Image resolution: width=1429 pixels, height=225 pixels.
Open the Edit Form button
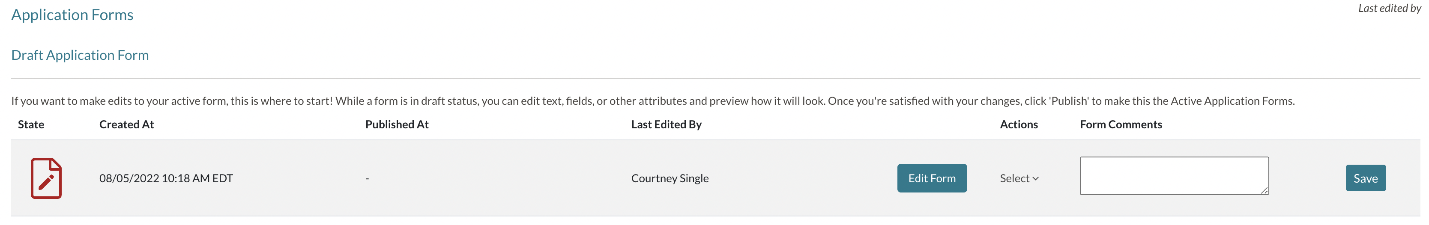pos(932,178)
